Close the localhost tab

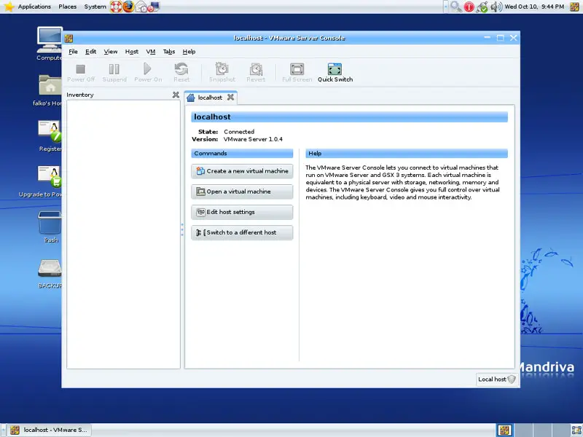(x=230, y=97)
